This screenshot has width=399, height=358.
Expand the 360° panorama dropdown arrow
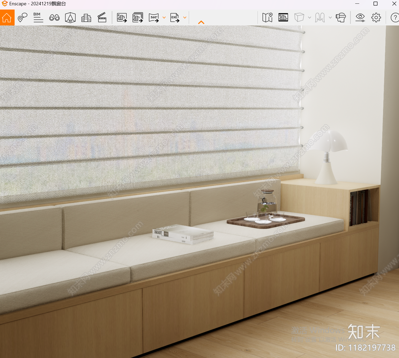tap(164, 18)
